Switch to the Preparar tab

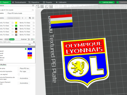point(6,2)
